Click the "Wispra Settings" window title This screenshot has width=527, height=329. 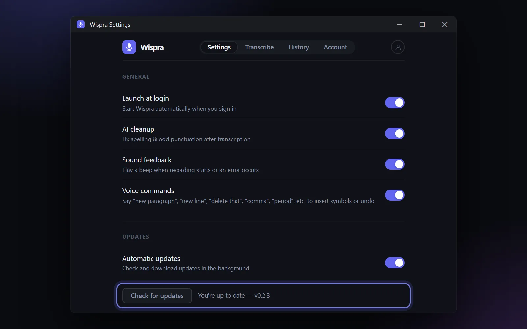[x=110, y=25]
